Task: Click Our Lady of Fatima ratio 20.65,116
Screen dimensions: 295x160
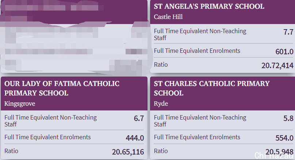Action: (128, 152)
